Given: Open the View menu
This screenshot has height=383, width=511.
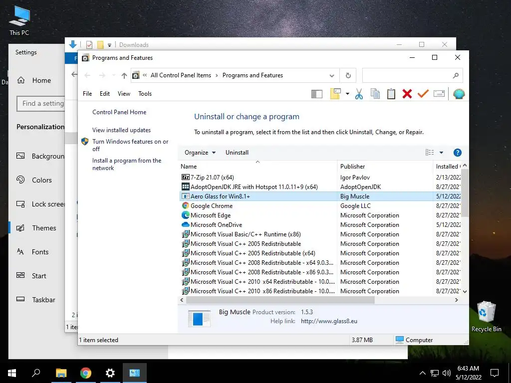Looking at the screenshot, I should tap(124, 94).
